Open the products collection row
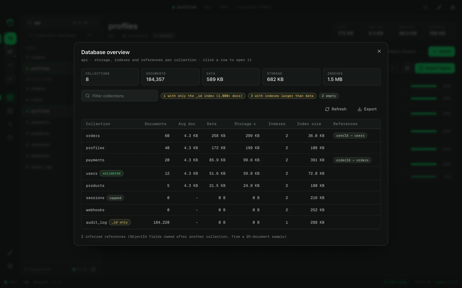Screen dimensions: 462x288 [x=231, y=186]
